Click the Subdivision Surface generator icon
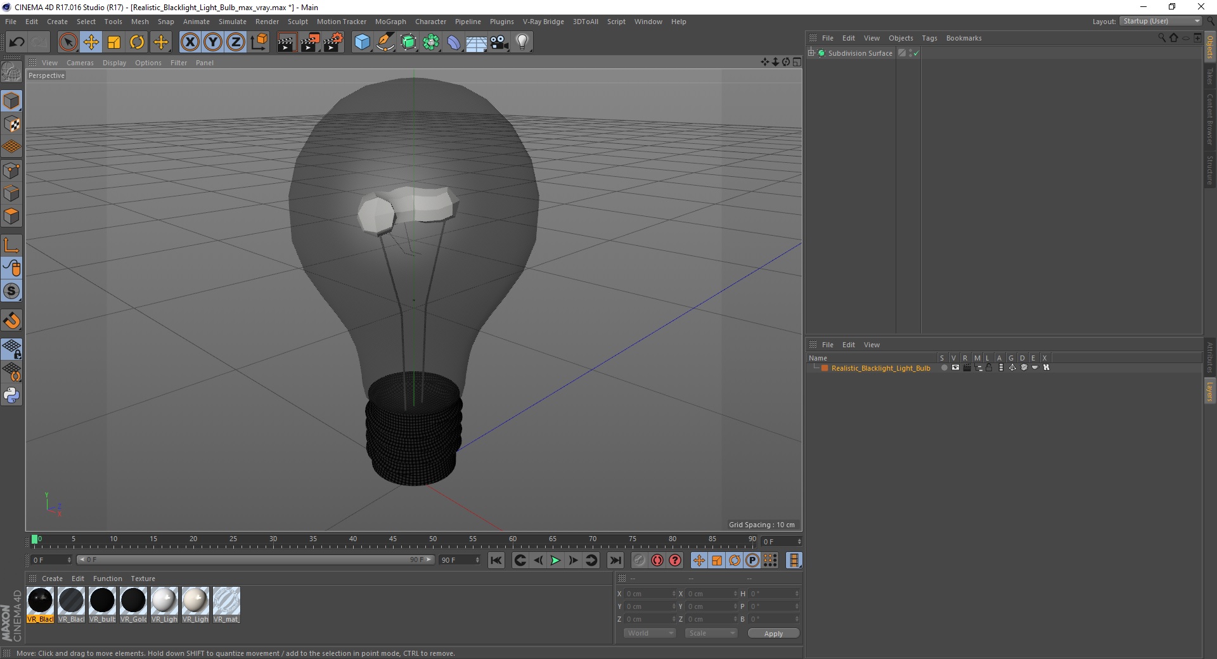Image resolution: width=1217 pixels, height=659 pixels. (x=408, y=42)
